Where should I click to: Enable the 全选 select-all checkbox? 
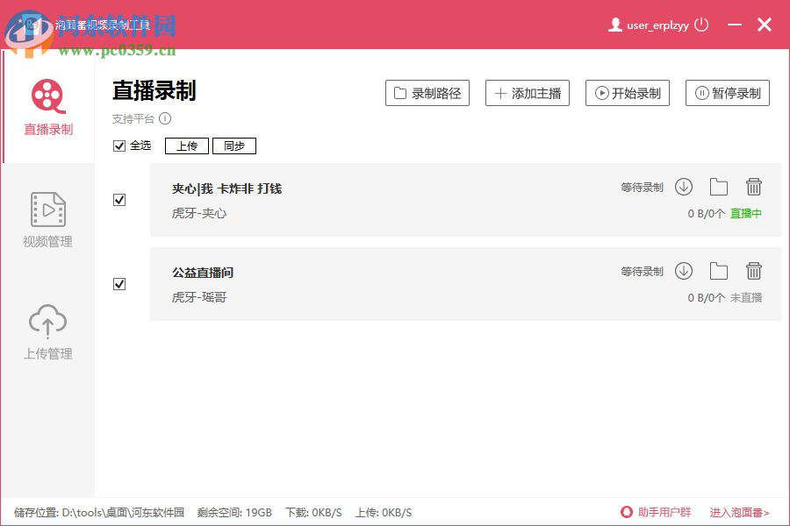(119, 146)
